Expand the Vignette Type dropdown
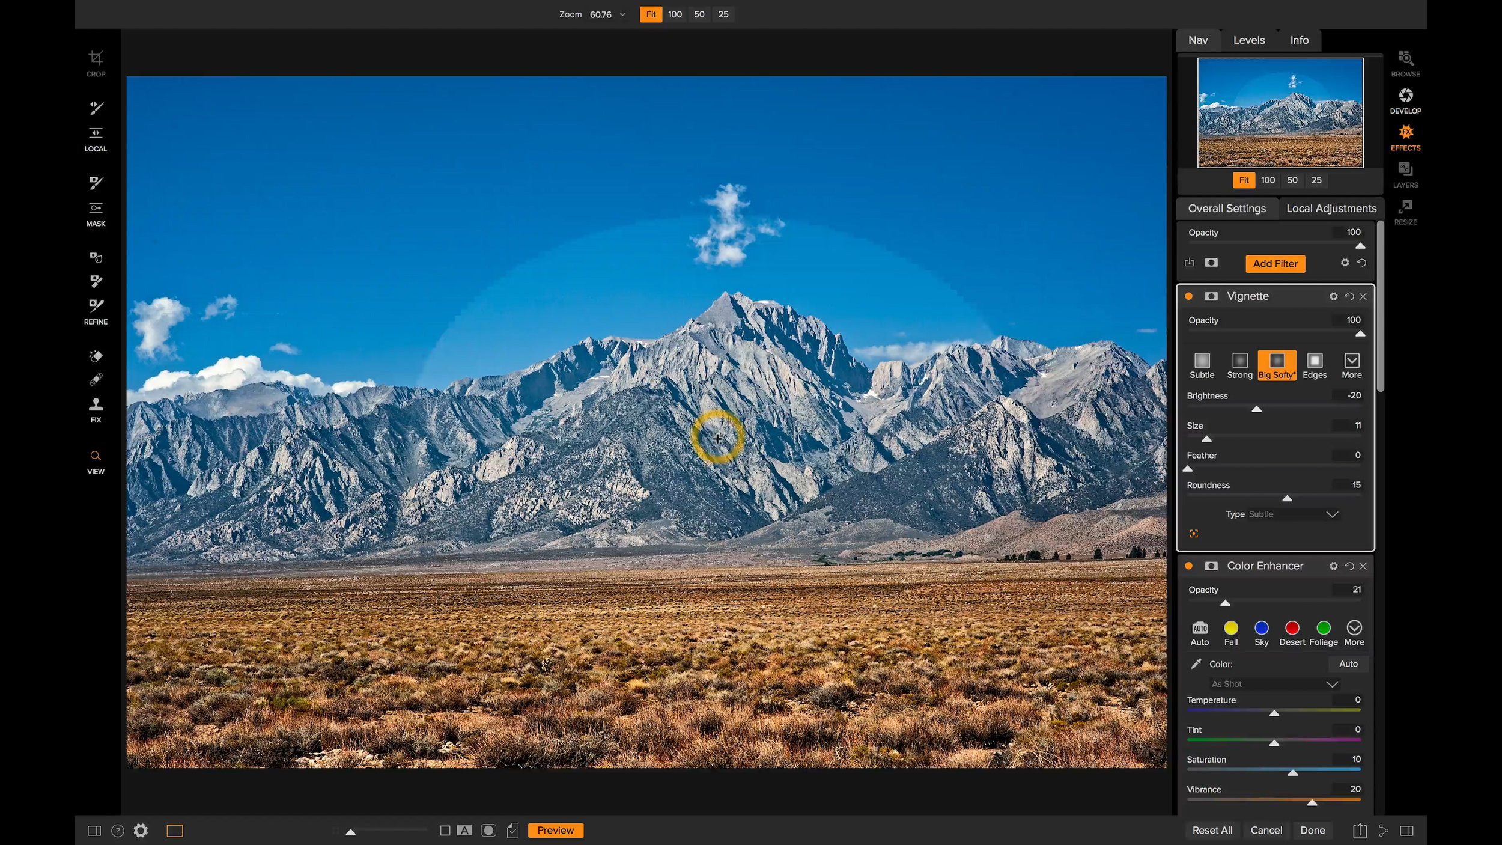 [x=1332, y=514]
